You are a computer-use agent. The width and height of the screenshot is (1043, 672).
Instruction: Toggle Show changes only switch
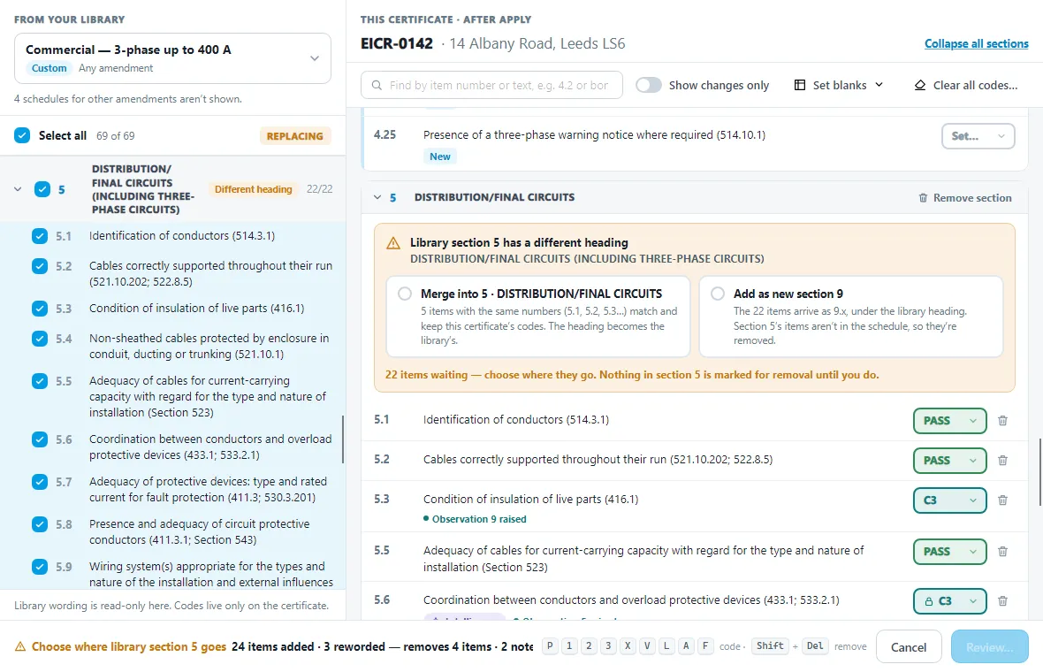649,85
